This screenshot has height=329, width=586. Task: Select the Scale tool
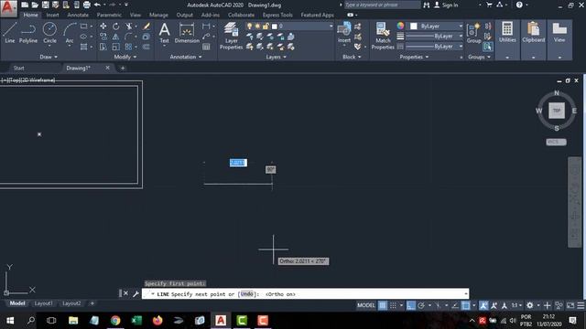click(x=116, y=47)
